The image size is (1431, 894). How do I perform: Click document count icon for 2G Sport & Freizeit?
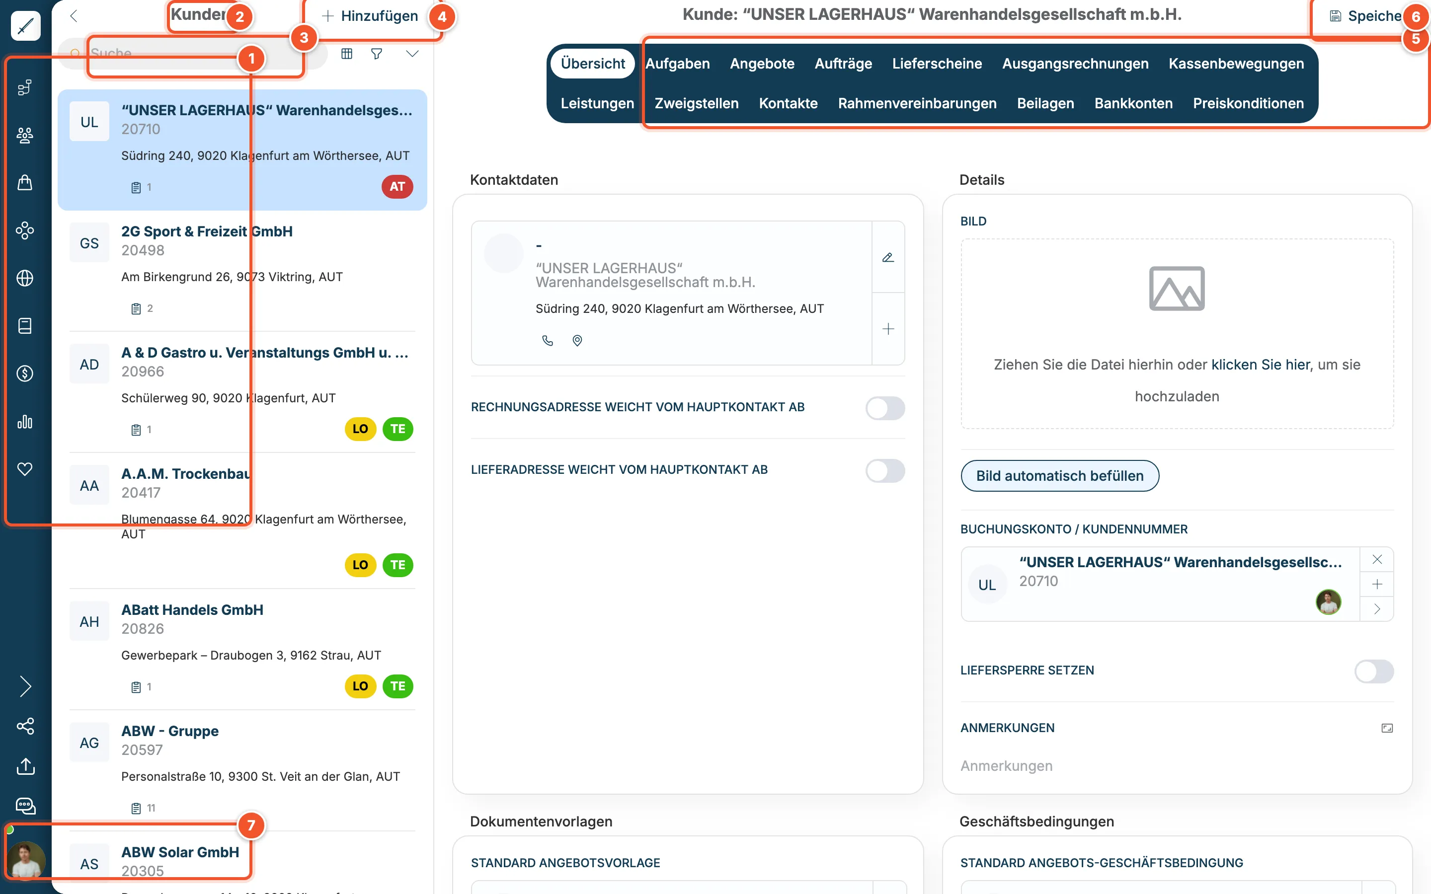pos(136,308)
